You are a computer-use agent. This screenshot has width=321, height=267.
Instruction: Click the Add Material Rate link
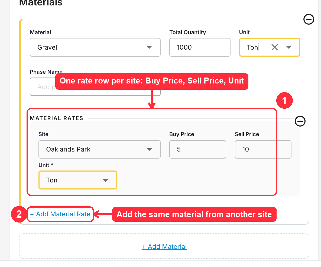[x=60, y=214]
